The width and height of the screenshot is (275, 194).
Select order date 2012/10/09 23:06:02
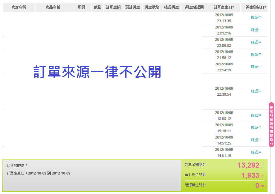click(x=224, y=43)
